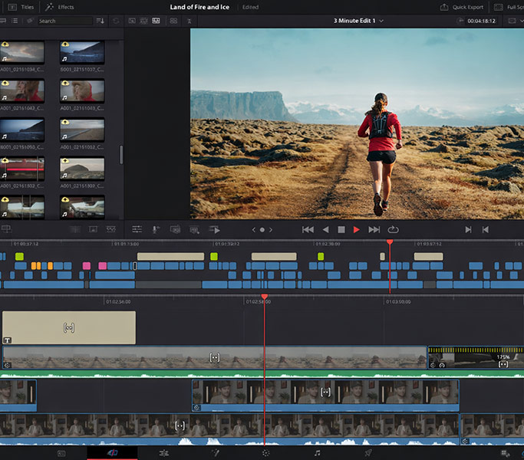Play the timeline forward
Image resolution: width=524 pixels, height=460 pixels.
[x=357, y=229]
